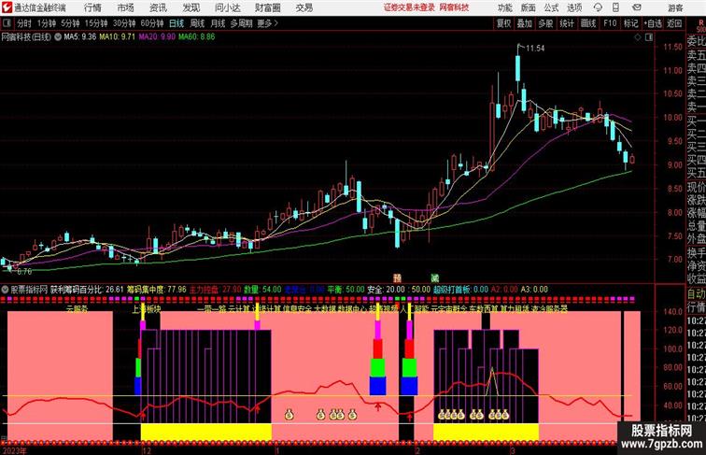Click the 平衡: 50.00 indicator value
The width and height of the screenshot is (706, 455).
click(346, 290)
